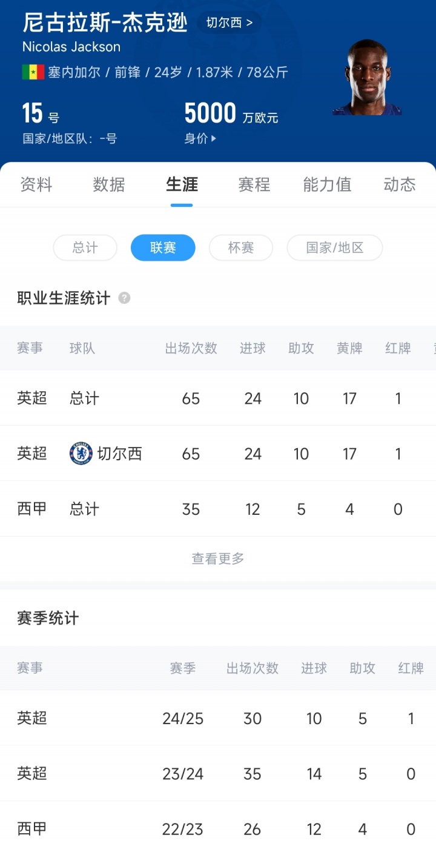This screenshot has height=849, width=436.
Task: Open the 能力值 tab
Action: tap(327, 184)
